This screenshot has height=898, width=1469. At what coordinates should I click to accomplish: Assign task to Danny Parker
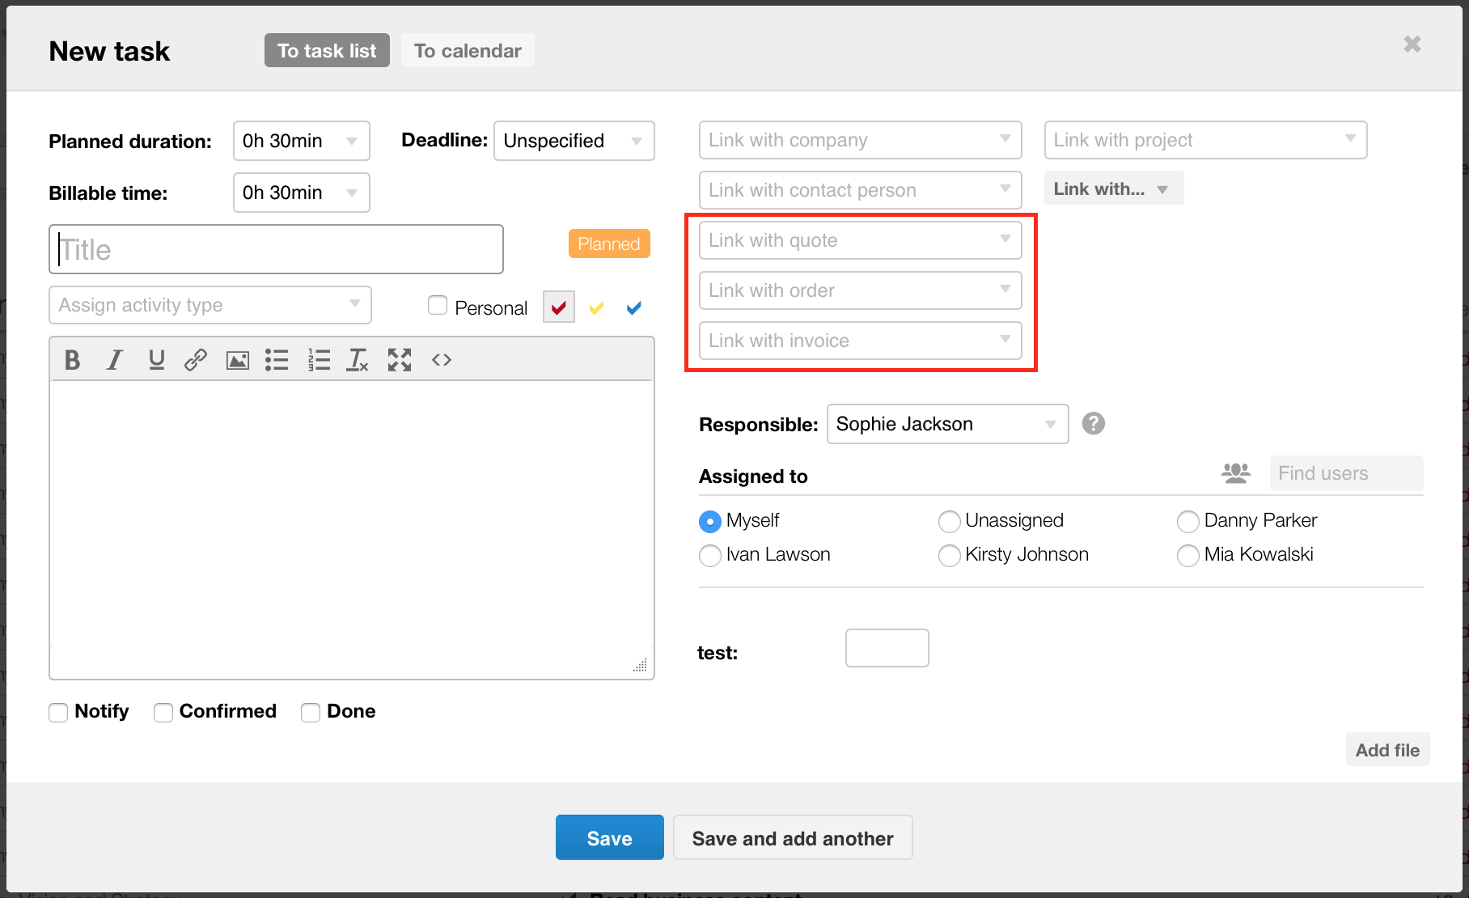(x=1187, y=522)
